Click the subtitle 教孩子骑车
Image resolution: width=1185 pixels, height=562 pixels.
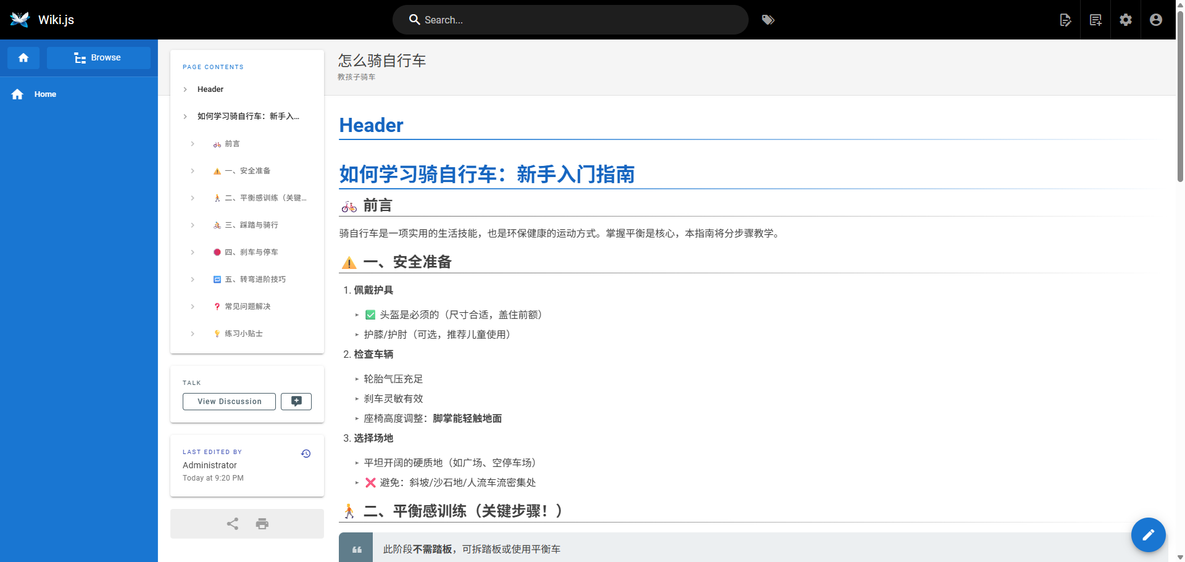coord(356,77)
